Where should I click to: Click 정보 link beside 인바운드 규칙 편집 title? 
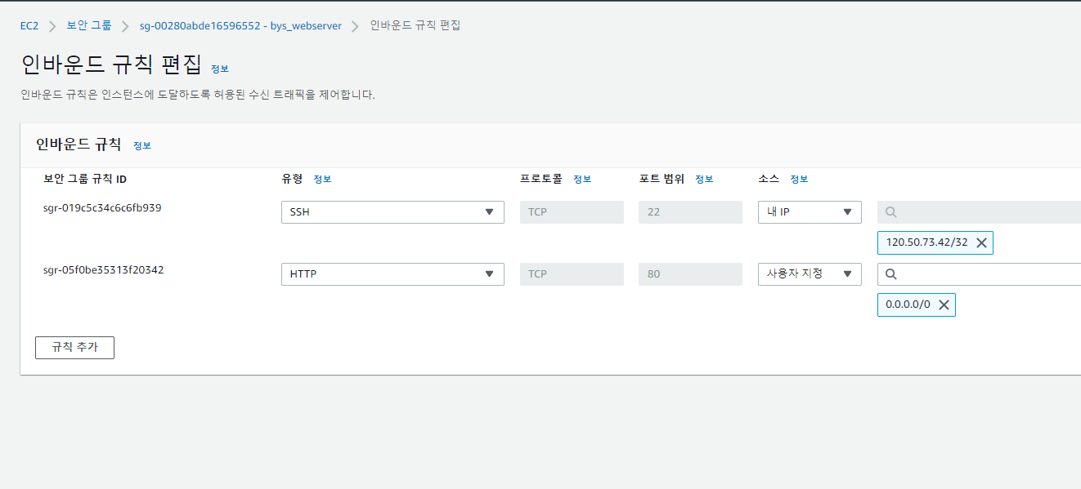tap(220, 69)
